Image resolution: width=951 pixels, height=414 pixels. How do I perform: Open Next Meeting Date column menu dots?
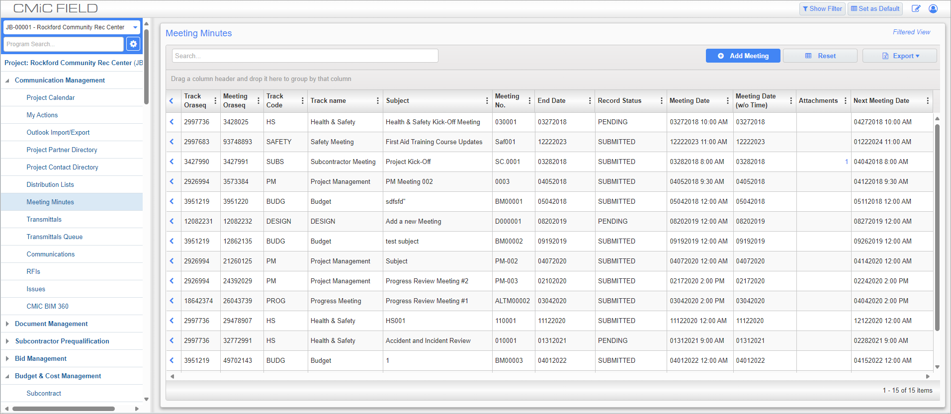928,100
